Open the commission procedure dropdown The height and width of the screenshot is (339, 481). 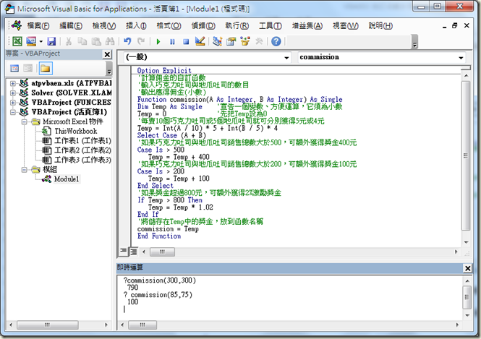(x=461, y=58)
